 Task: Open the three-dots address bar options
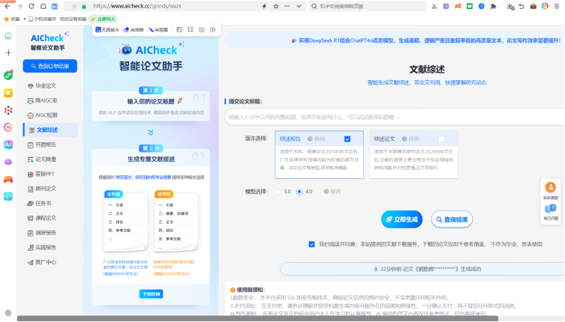pos(287,6)
